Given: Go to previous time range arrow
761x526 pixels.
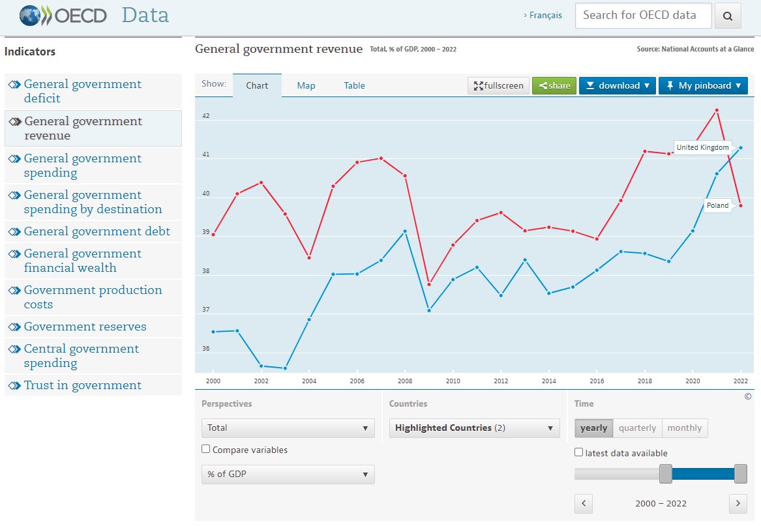Looking at the screenshot, I should [x=584, y=503].
